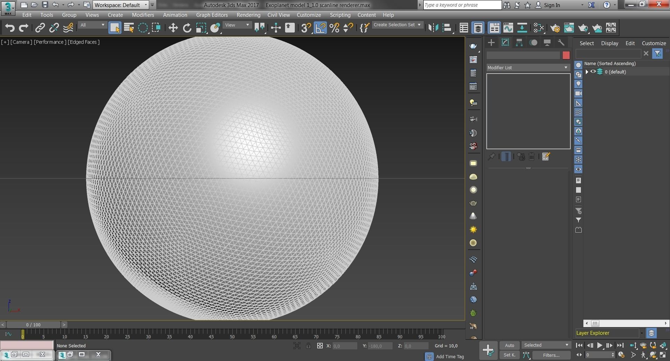Toggle the 3D Snaps button
The width and height of the screenshot is (670, 361).
point(306,28)
